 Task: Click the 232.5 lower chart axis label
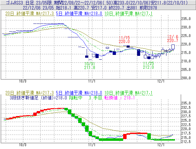point(186,108)
